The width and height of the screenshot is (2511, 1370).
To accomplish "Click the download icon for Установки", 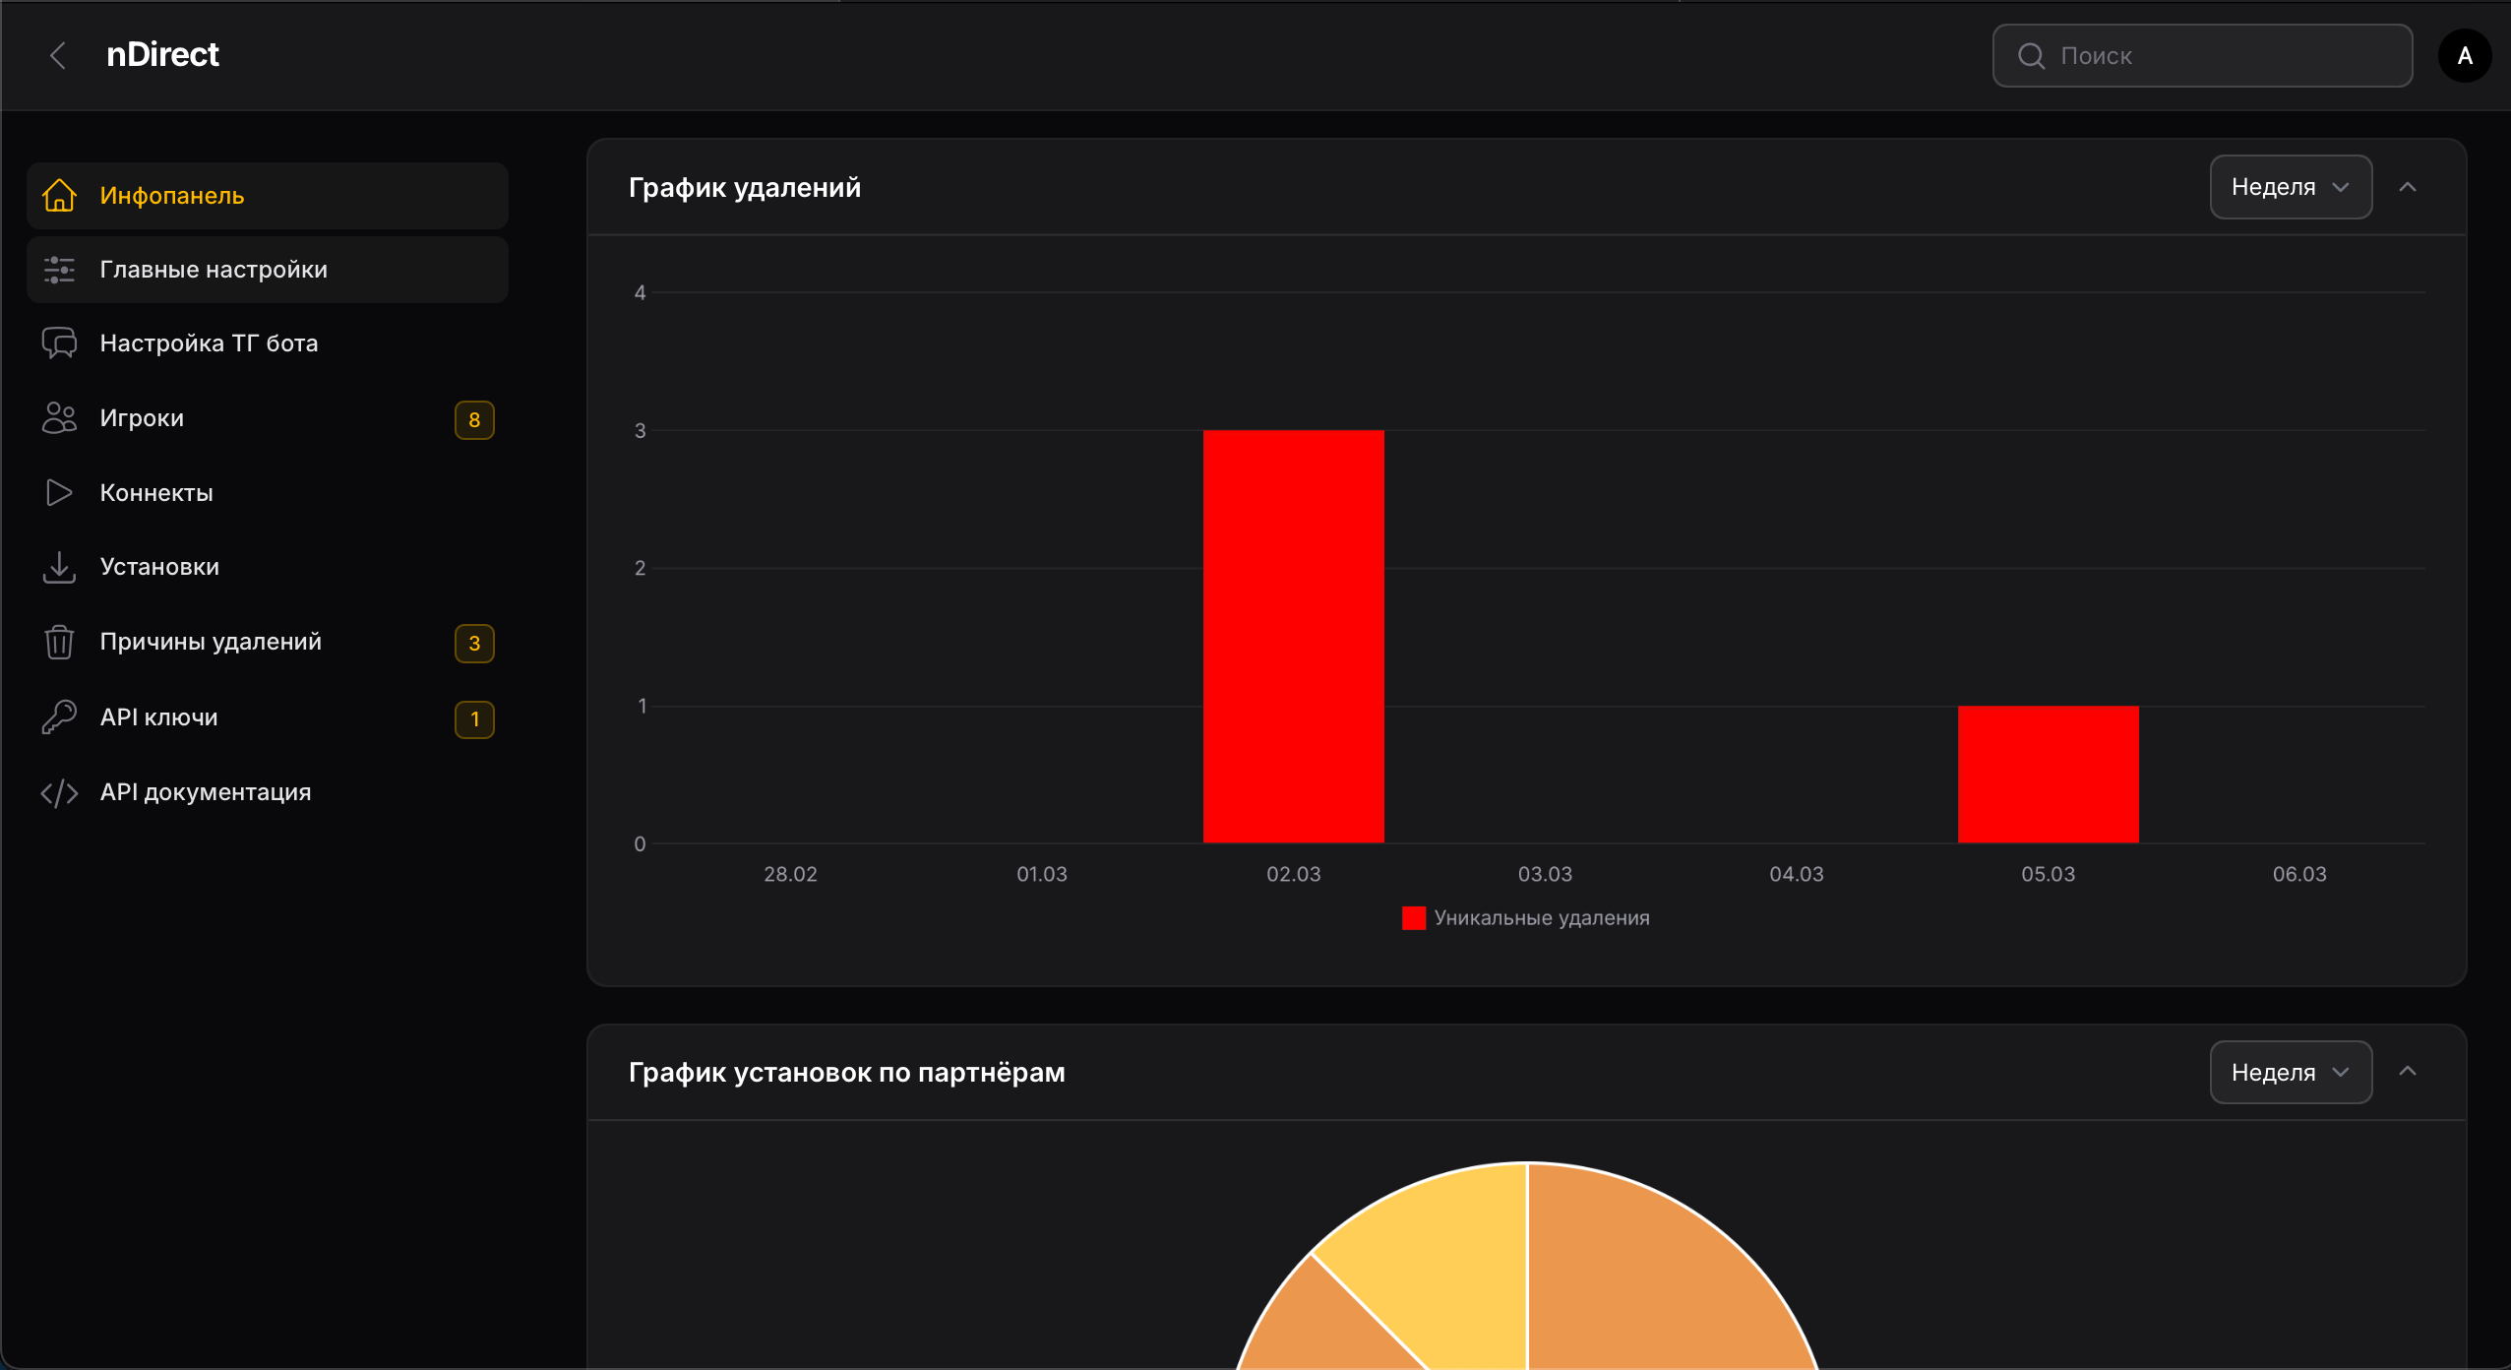I will coord(59,567).
